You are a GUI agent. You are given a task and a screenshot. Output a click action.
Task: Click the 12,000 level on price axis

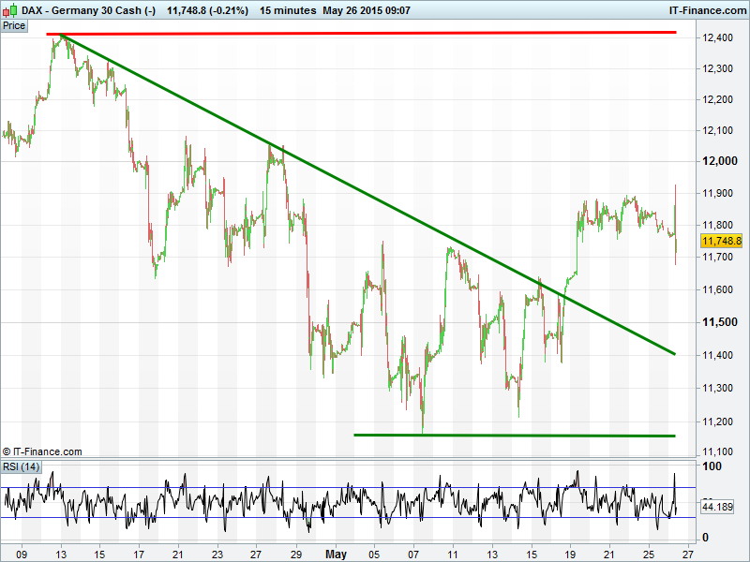coord(718,161)
